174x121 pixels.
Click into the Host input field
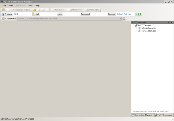point(48,14)
